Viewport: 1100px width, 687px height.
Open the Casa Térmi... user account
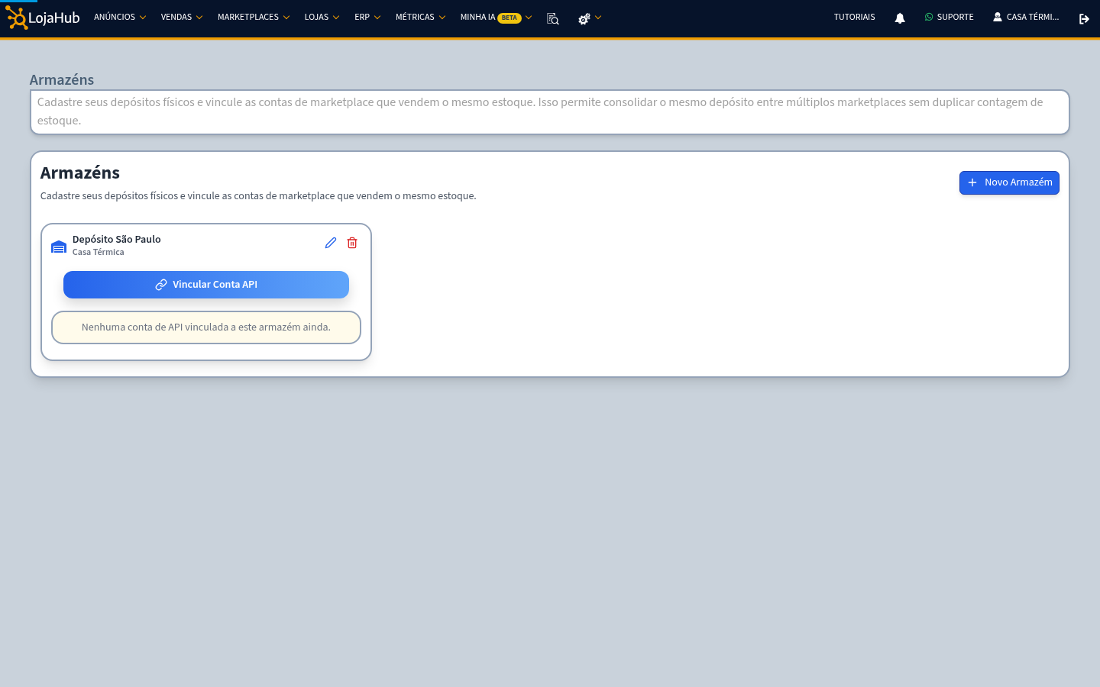1026,17
